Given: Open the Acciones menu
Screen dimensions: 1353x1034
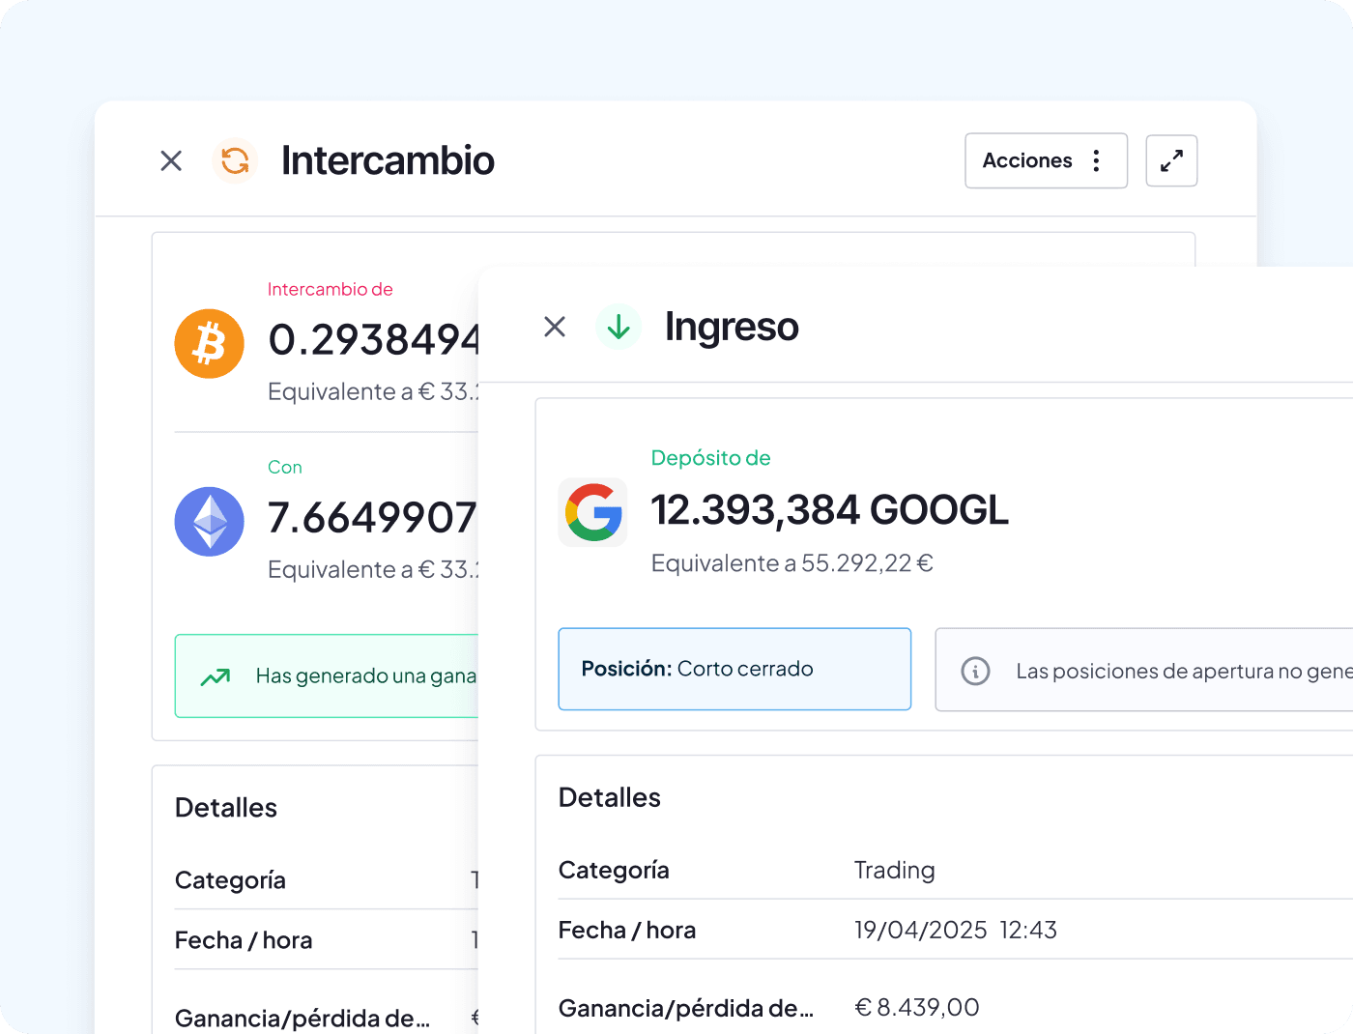Looking at the screenshot, I should coord(1046,160).
